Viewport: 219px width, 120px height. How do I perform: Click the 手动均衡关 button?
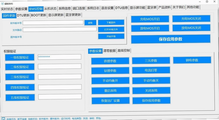(x=151, y=80)
